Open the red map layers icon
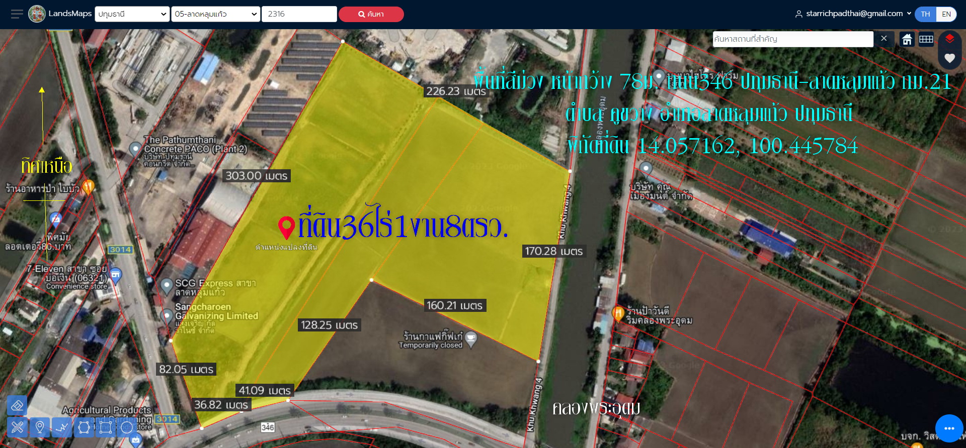966x448 pixels. [x=949, y=39]
